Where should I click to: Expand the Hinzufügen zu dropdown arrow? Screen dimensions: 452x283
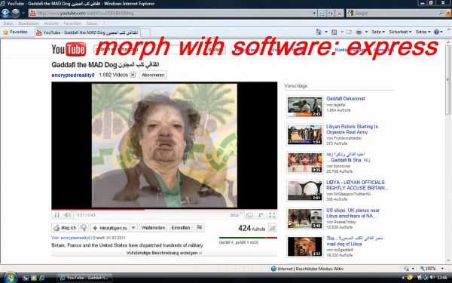133,228
